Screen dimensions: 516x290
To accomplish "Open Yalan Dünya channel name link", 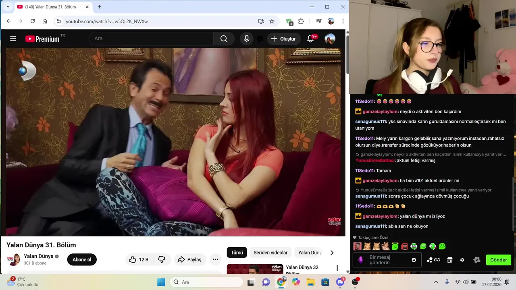I will (39, 256).
